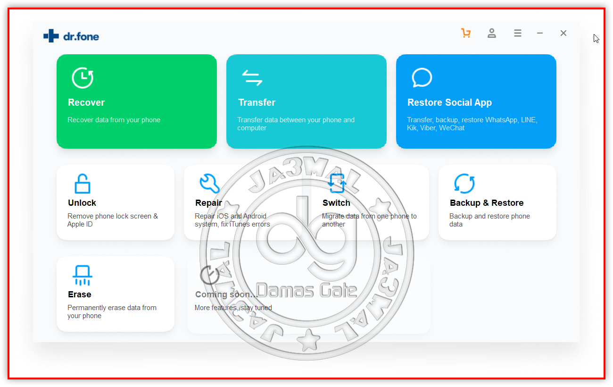Click the Recover clock icon
The image size is (613, 387).
83,77
